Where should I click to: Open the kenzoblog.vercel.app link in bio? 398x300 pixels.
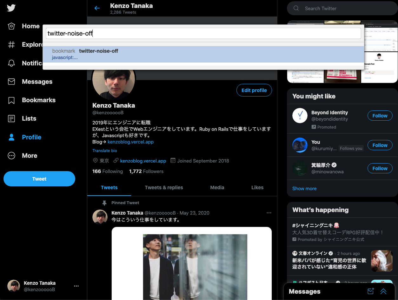130,142
